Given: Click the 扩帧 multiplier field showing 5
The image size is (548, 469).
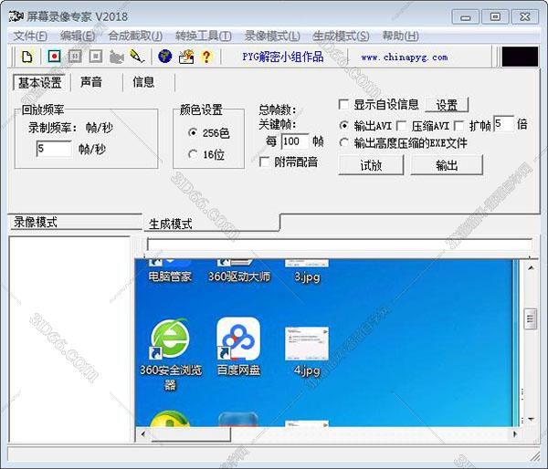Looking at the screenshot, I should (x=503, y=123).
